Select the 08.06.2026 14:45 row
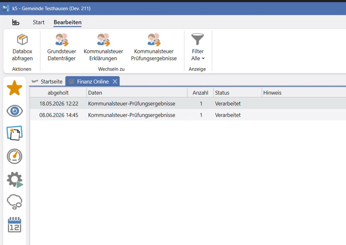Viewport: 346px width, 245px height. (x=188, y=115)
